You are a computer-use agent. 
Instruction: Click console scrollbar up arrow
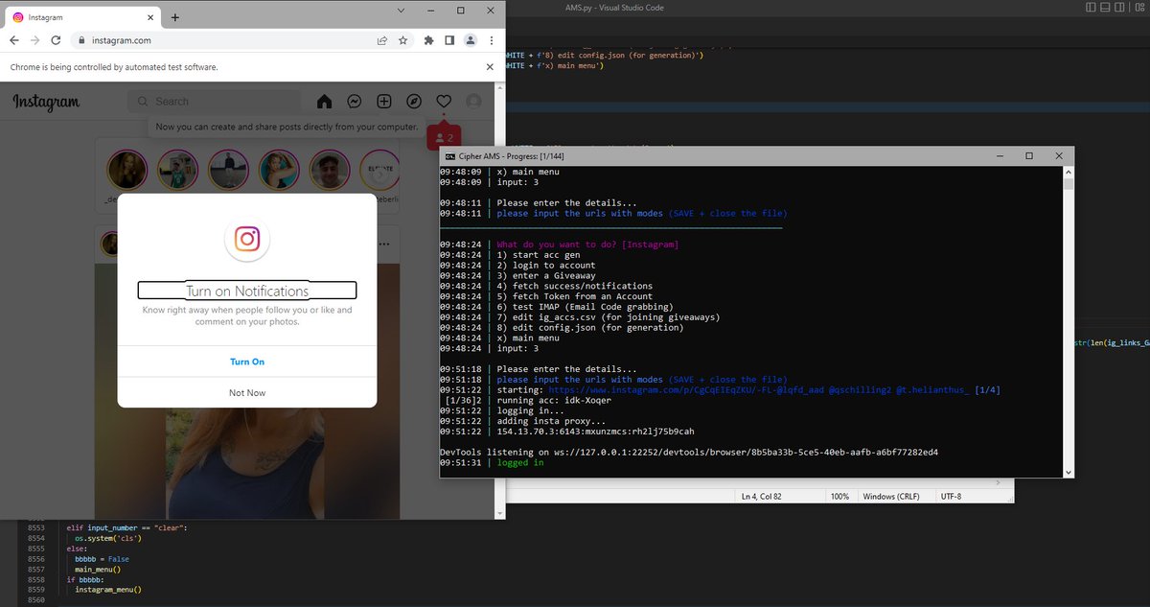(x=1069, y=171)
